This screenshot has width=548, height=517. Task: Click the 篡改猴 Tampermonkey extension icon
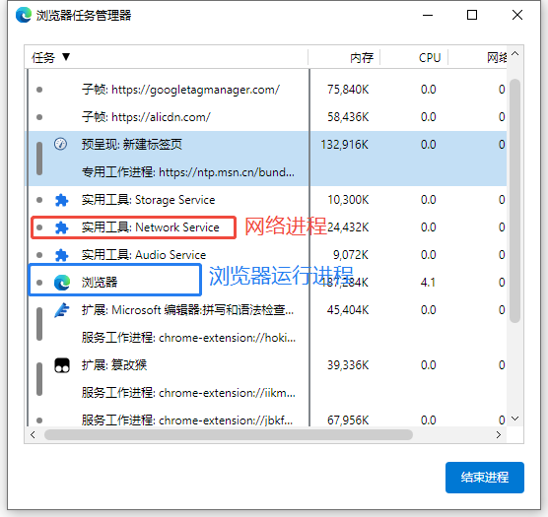click(x=62, y=365)
